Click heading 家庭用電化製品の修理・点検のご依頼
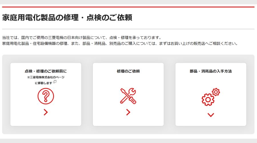The width and height of the screenshot is (257, 143). coord(67,17)
